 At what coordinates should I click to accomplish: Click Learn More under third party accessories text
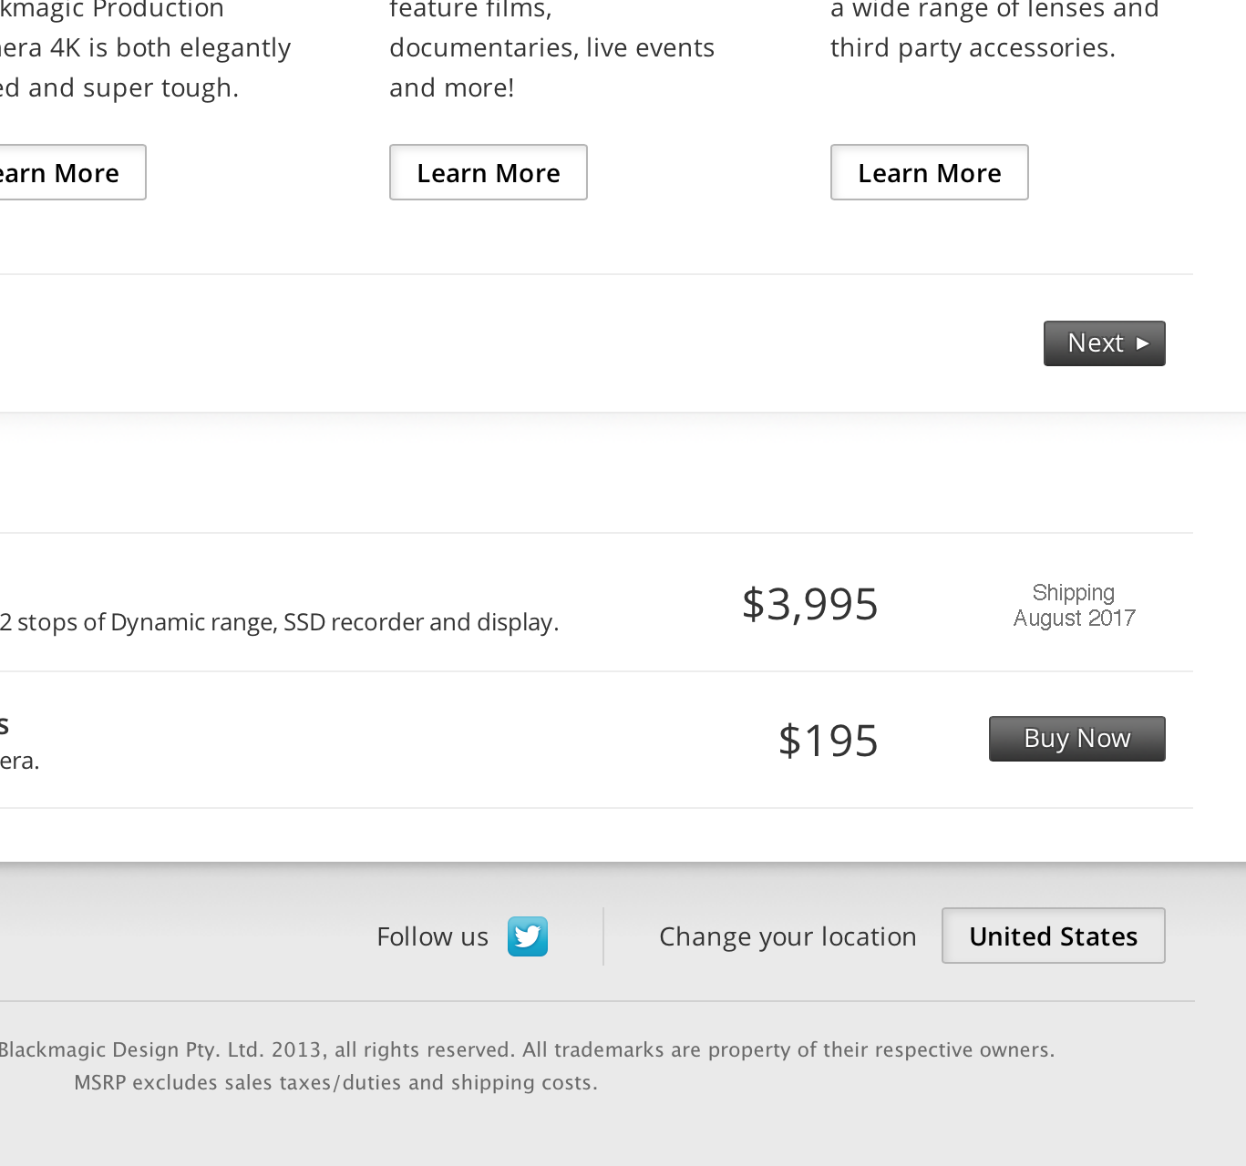(x=929, y=172)
